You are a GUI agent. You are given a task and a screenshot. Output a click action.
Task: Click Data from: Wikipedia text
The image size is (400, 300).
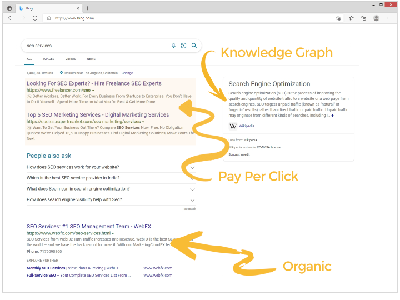pos(243,140)
